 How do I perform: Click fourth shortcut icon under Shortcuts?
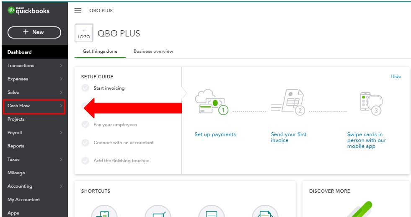pyautogui.click(x=265, y=211)
